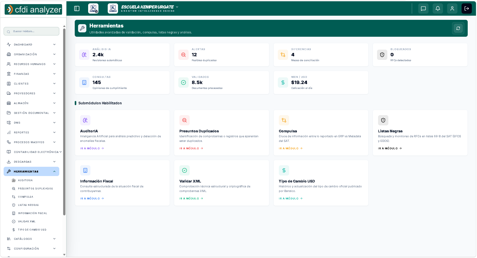
Task: Click the cfdi analyzer logo
Action: point(34,10)
